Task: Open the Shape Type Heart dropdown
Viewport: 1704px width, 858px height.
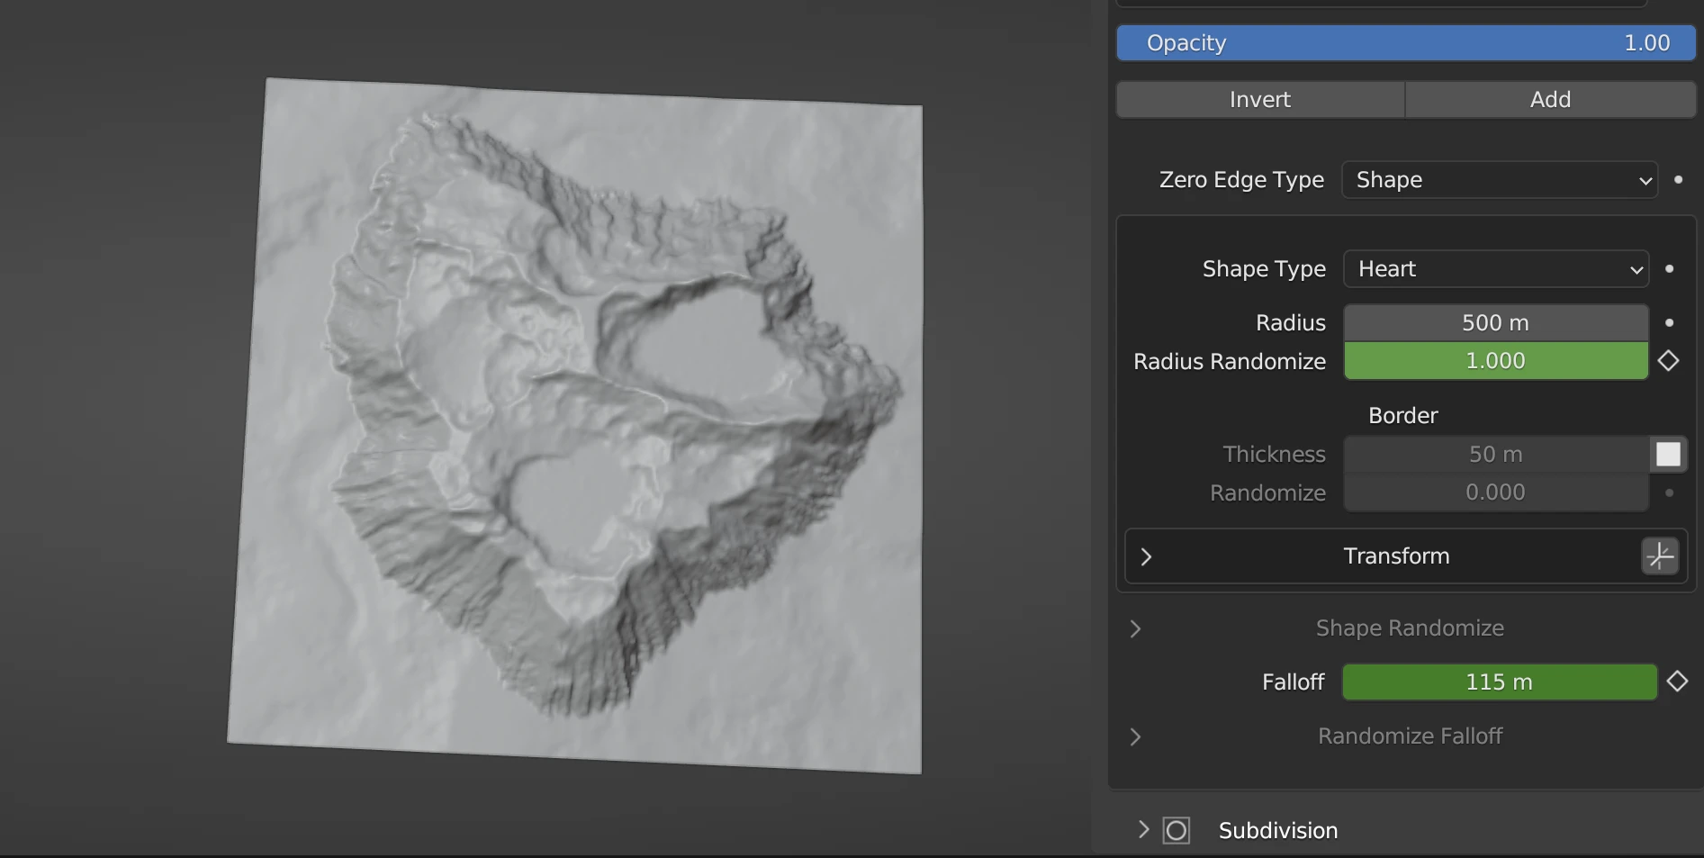Action: 1495,269
